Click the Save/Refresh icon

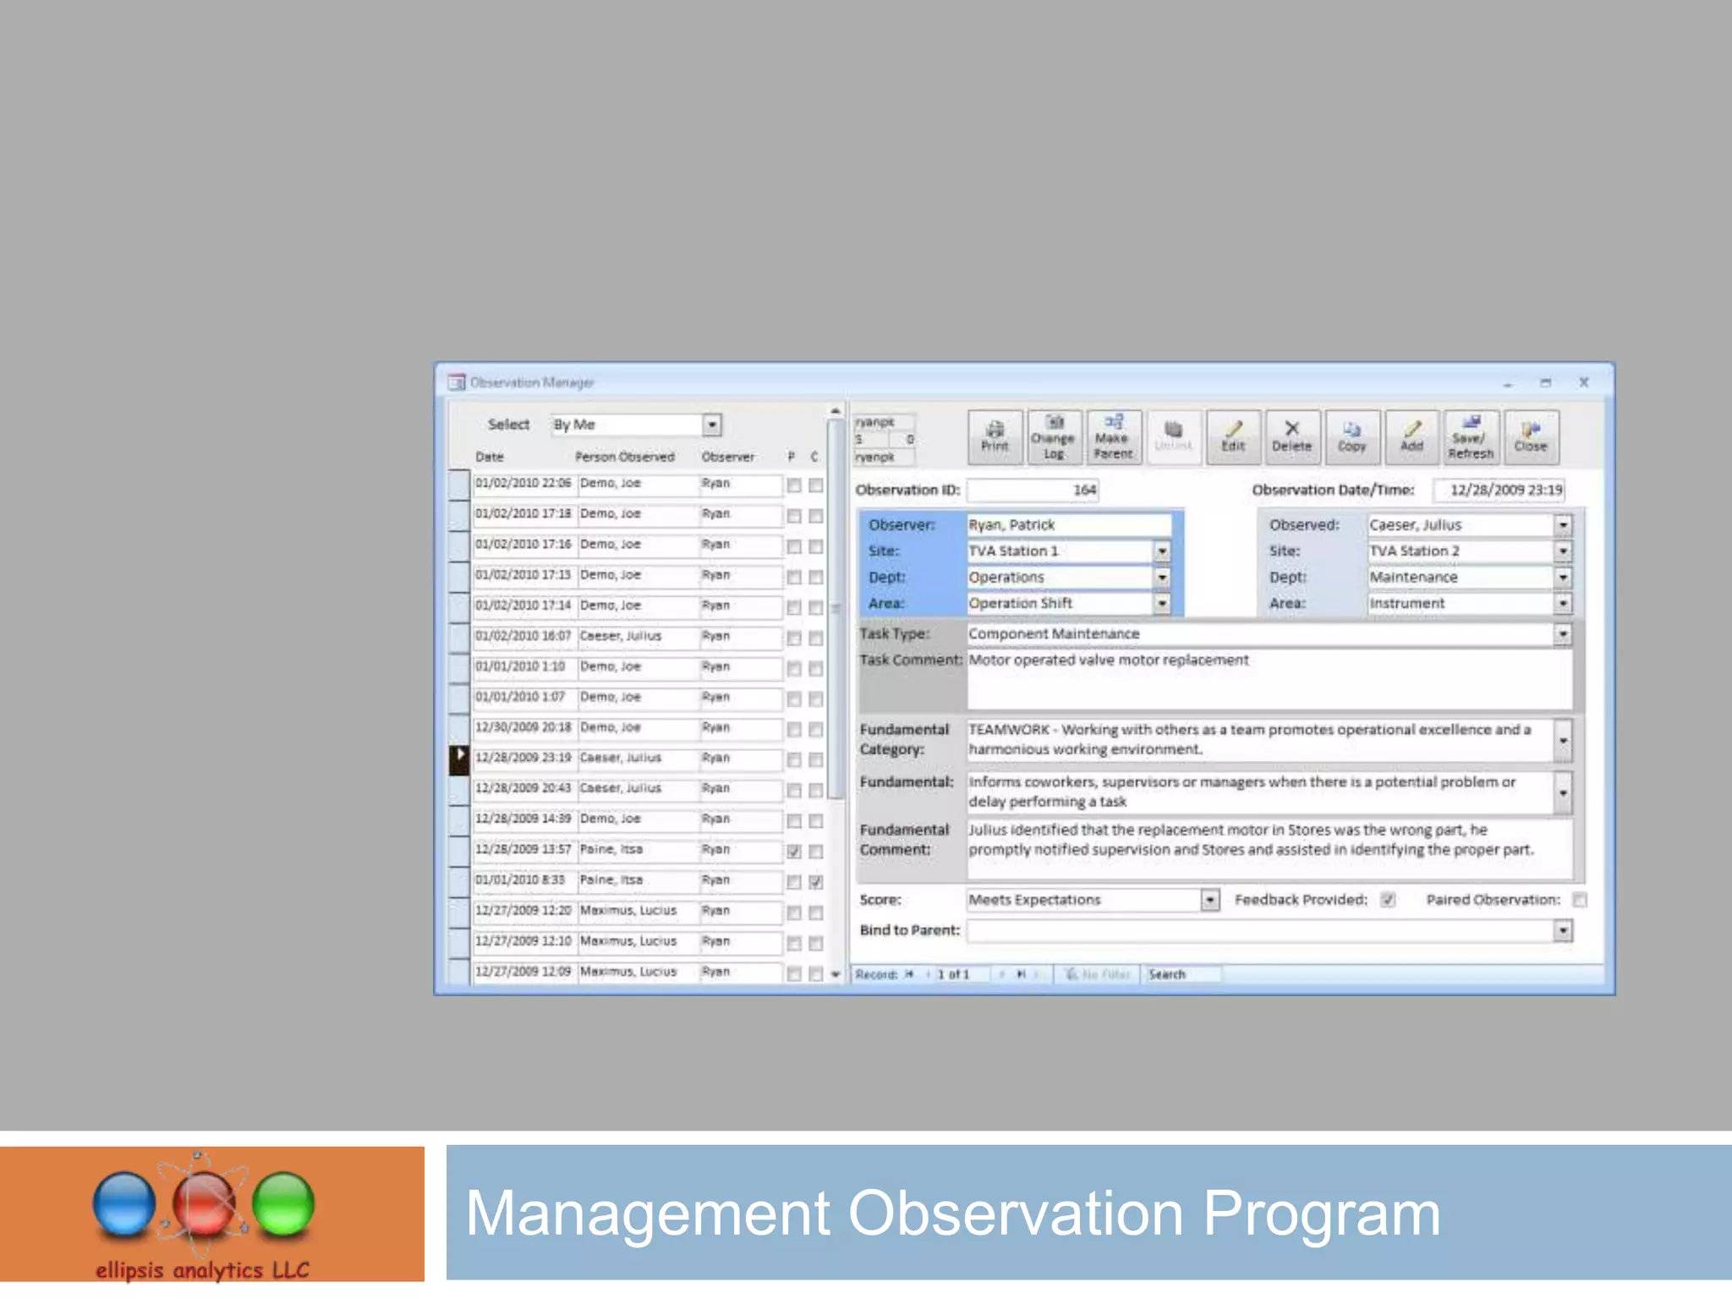[1471, 436]
